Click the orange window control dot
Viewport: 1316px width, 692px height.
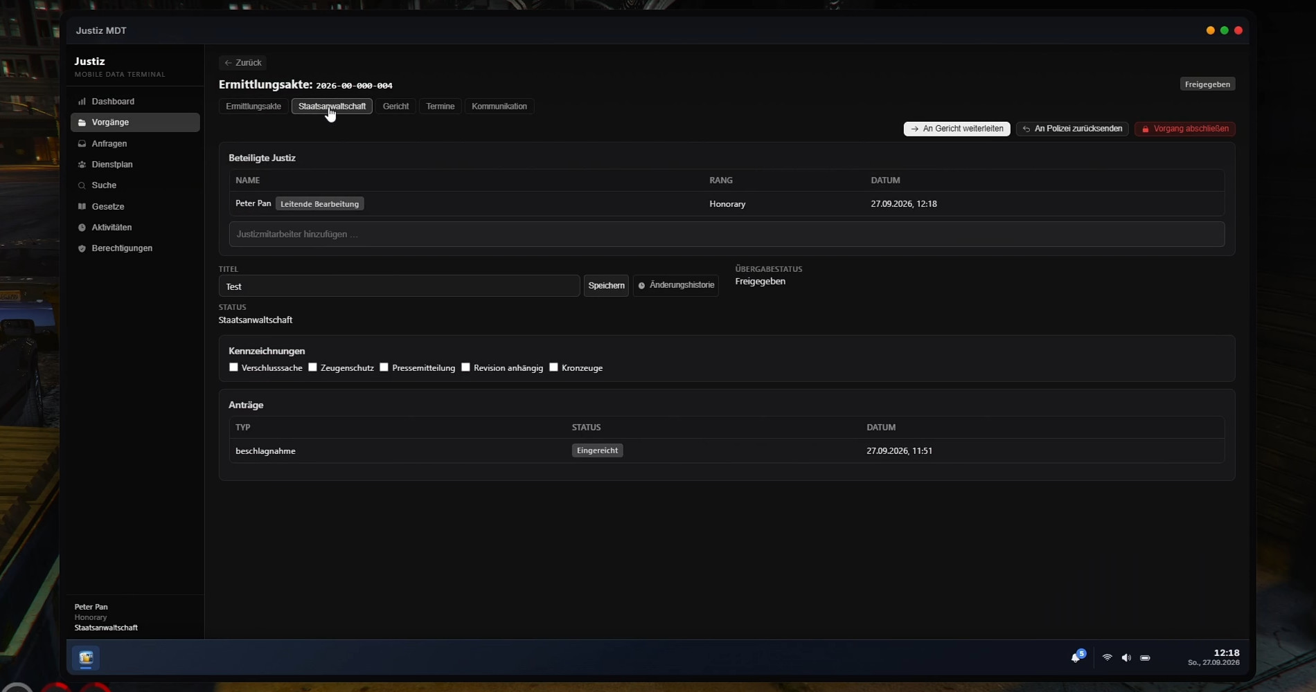[x=1211, y=30]
